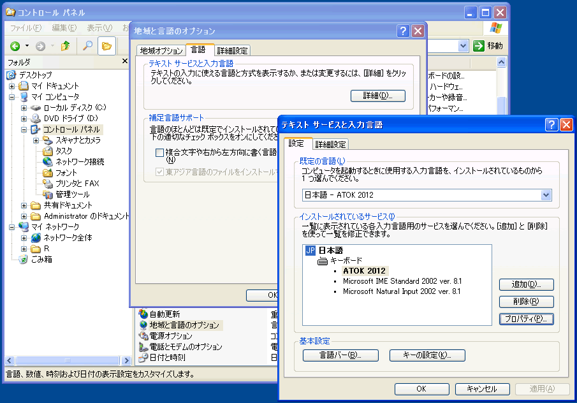Enable 複合文字や右から左方向 checkbox

click(x=159, y=153)
